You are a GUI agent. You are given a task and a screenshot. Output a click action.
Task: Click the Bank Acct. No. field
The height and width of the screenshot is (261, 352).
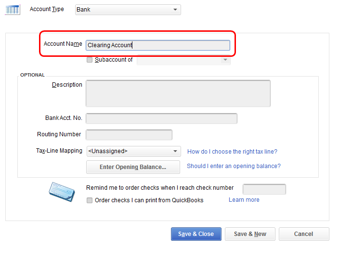(161, 118)
